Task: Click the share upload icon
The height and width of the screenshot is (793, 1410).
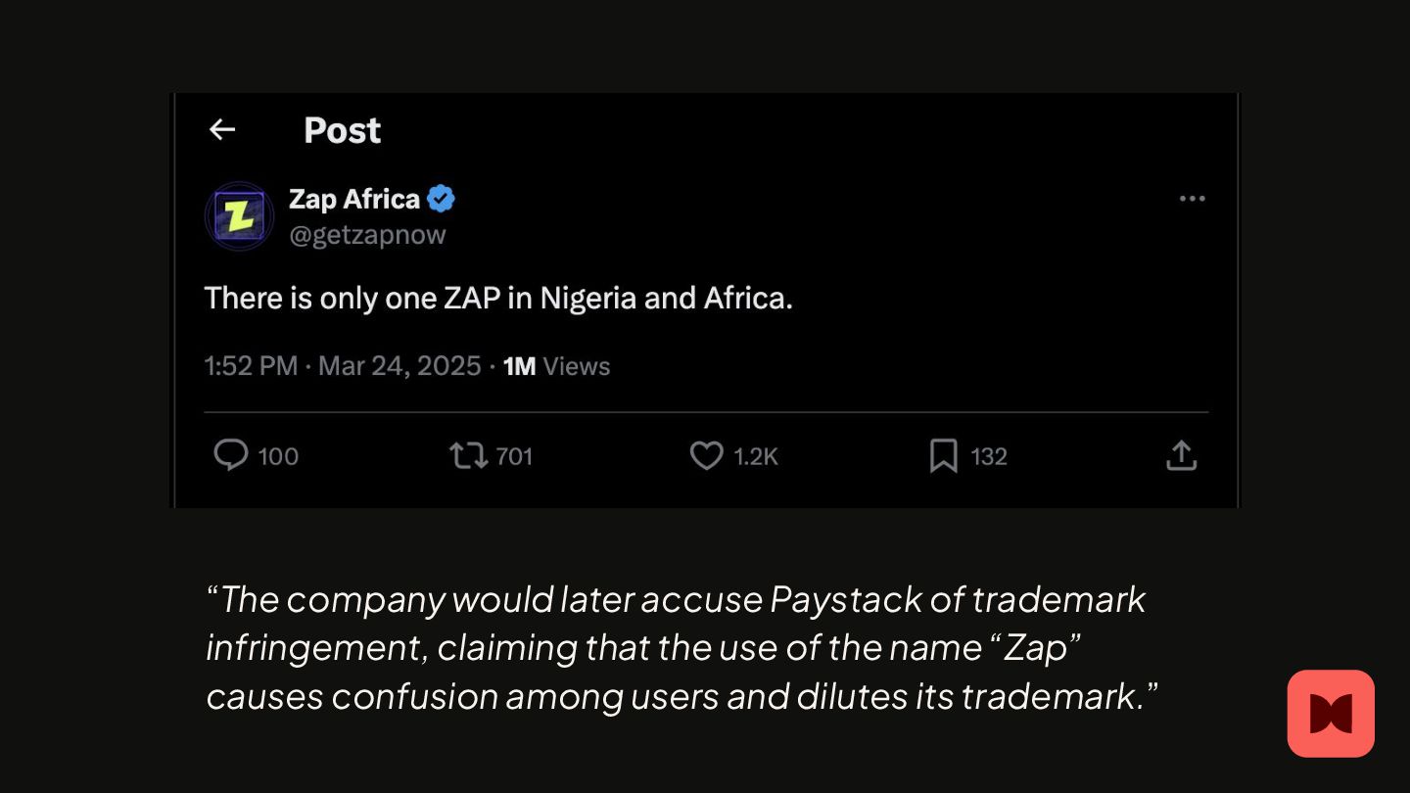Action: pyautogui.click(x=1181, y=455)
